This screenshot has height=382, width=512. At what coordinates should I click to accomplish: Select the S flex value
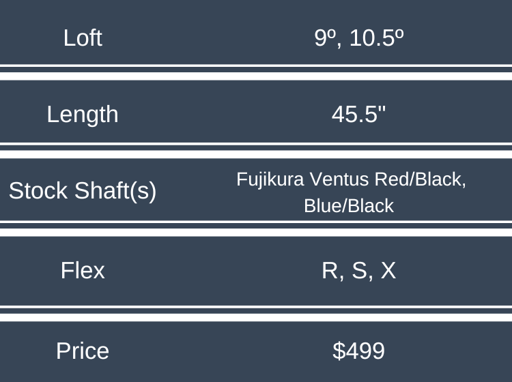[x=359, y=271]
